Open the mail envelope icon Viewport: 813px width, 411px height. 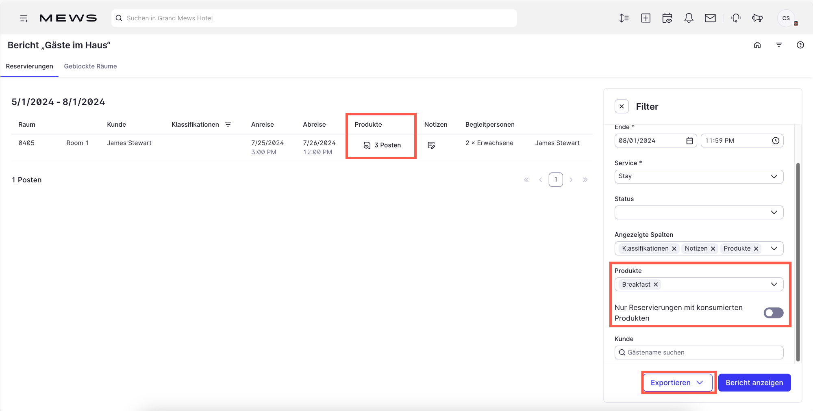click(710, 18)
